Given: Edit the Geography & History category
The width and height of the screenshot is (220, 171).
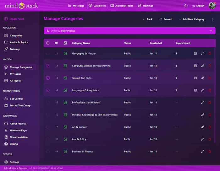Looking at the screenshot, I should coord(202,54).
